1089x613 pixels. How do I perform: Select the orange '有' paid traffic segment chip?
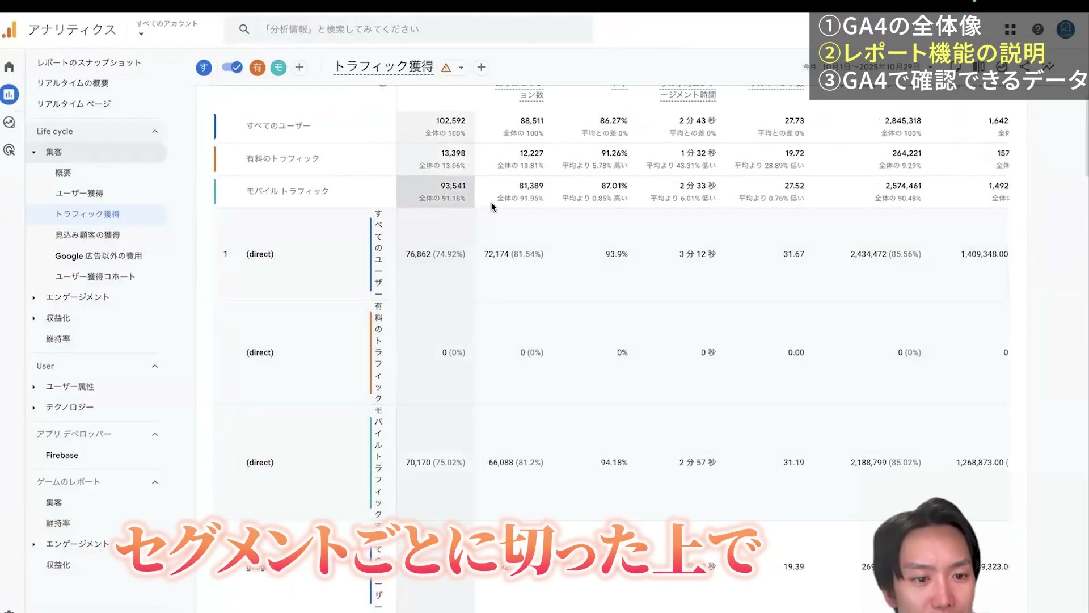(258, 68)
